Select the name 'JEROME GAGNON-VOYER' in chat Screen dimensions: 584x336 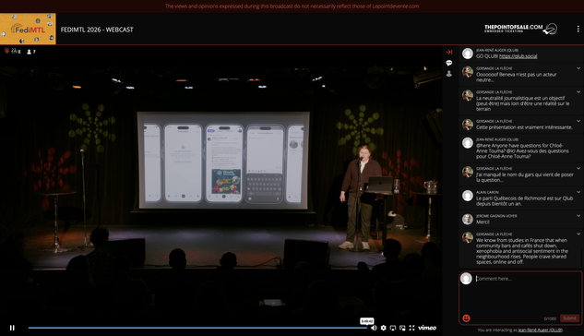point(496,216)
